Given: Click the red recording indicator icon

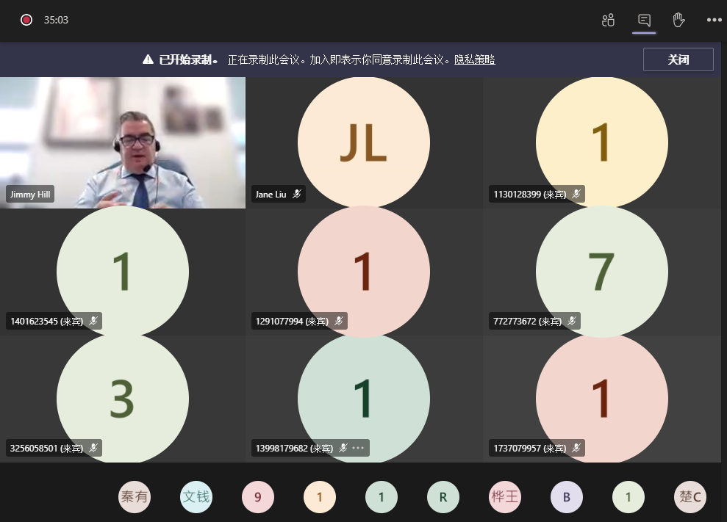Looking at the screenshot, I should [x=26, y=20].
